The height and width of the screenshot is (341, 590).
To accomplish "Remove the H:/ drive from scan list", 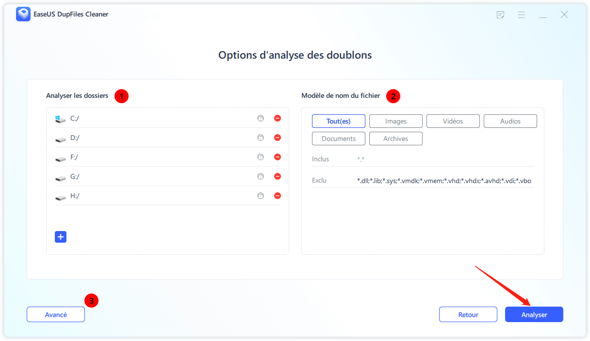I will click(x=278, y=196).
